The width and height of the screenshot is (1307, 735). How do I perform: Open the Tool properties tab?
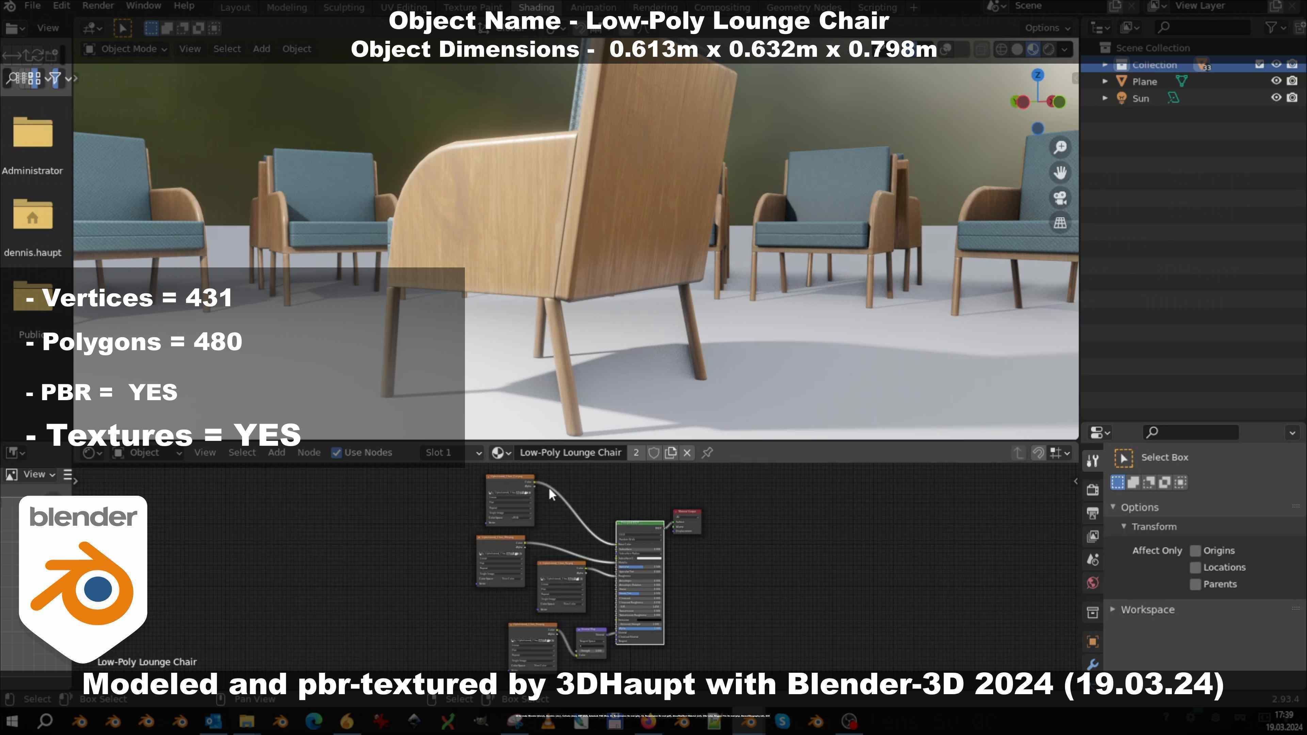pos(1093,461)
